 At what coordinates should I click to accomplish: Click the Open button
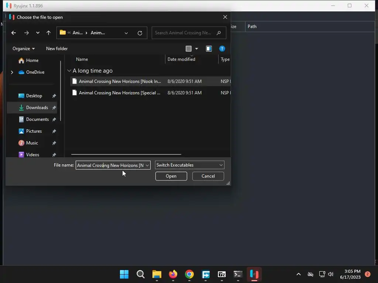[x=171, y=176]
